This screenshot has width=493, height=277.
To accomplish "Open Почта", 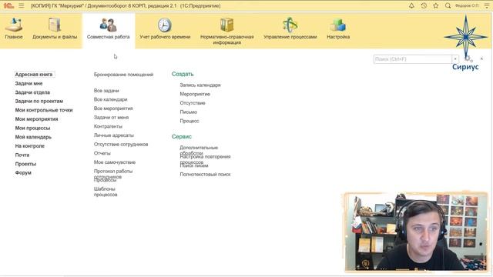I will pos(22,155).
